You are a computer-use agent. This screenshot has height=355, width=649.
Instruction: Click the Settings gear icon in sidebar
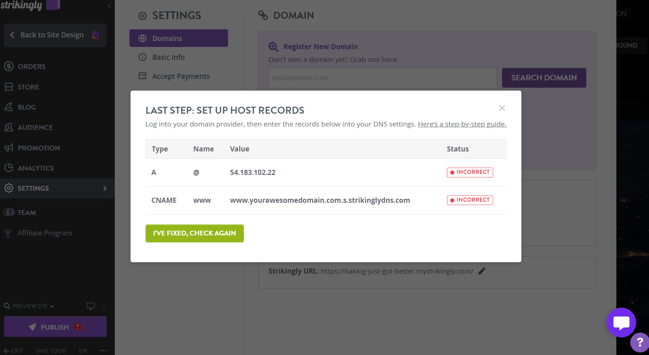[x=9, y=188]
